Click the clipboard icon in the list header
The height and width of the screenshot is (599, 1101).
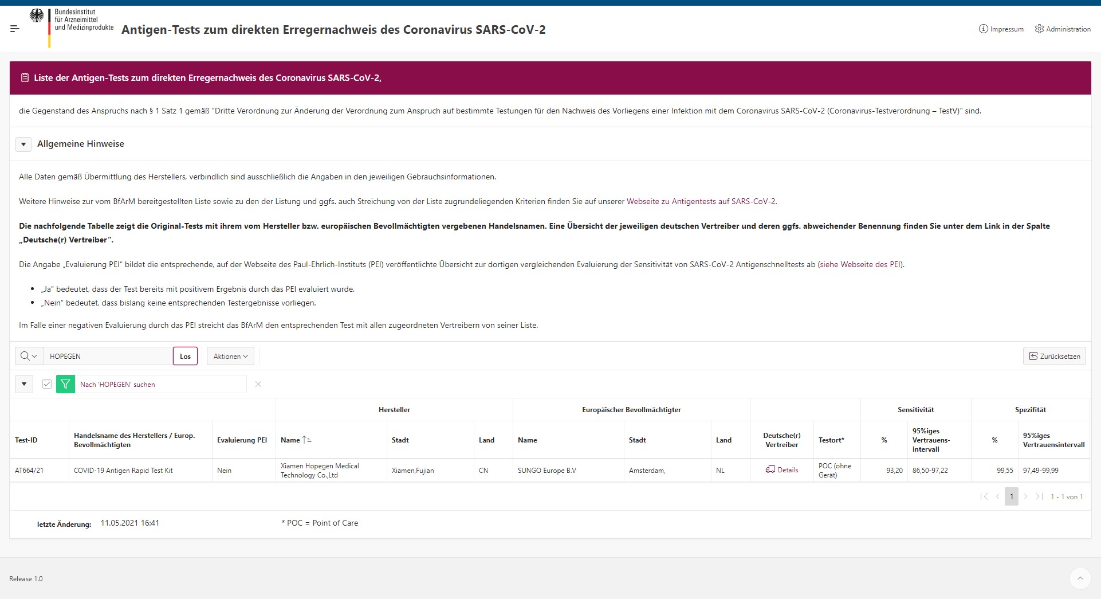25,78
